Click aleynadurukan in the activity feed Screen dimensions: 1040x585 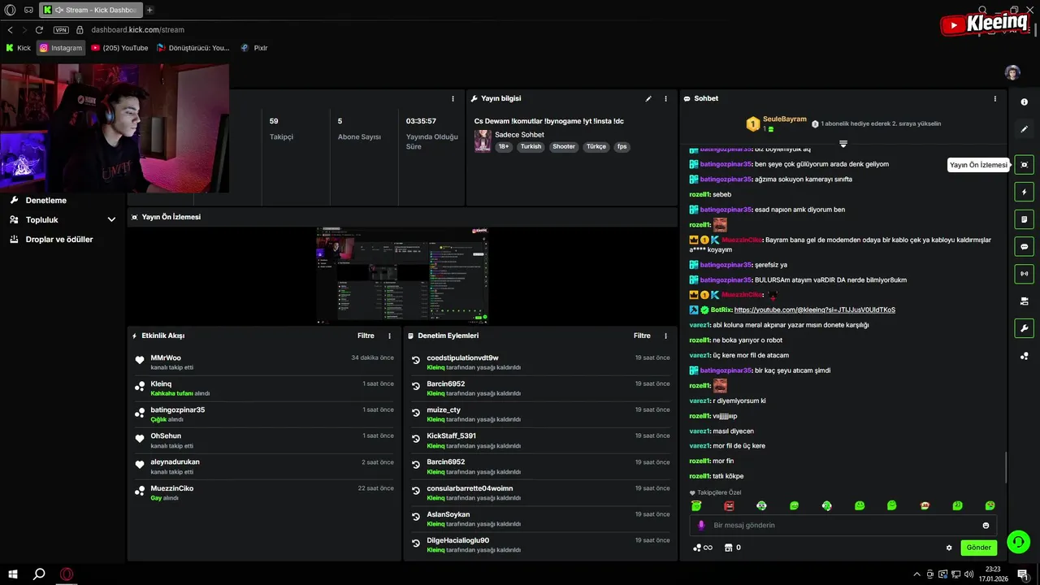[175, 461]
